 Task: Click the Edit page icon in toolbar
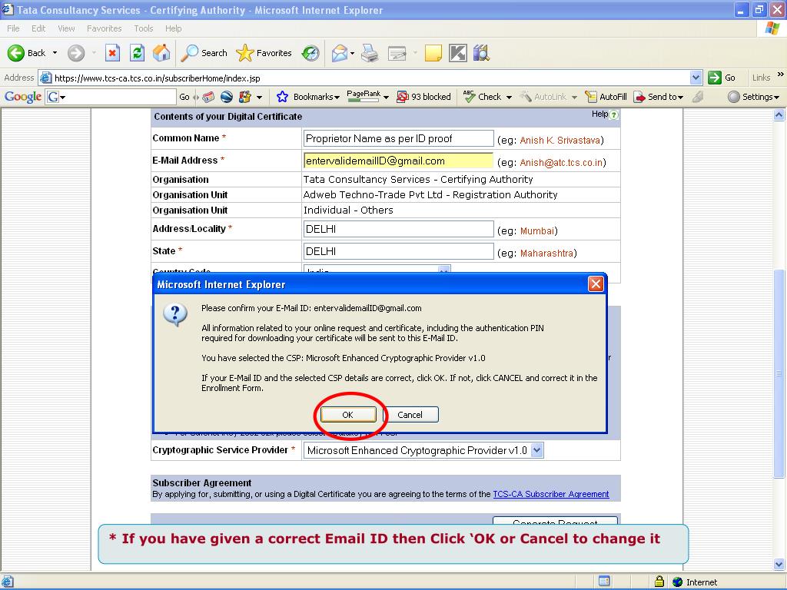tap(397, 53)
